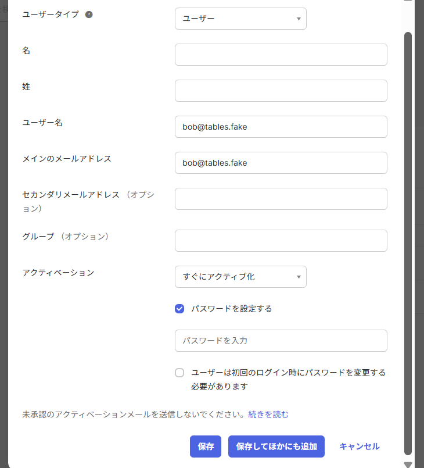
Task: Uncheck the パスワードを設定する checkbox
Action: (x=179, y=309)
